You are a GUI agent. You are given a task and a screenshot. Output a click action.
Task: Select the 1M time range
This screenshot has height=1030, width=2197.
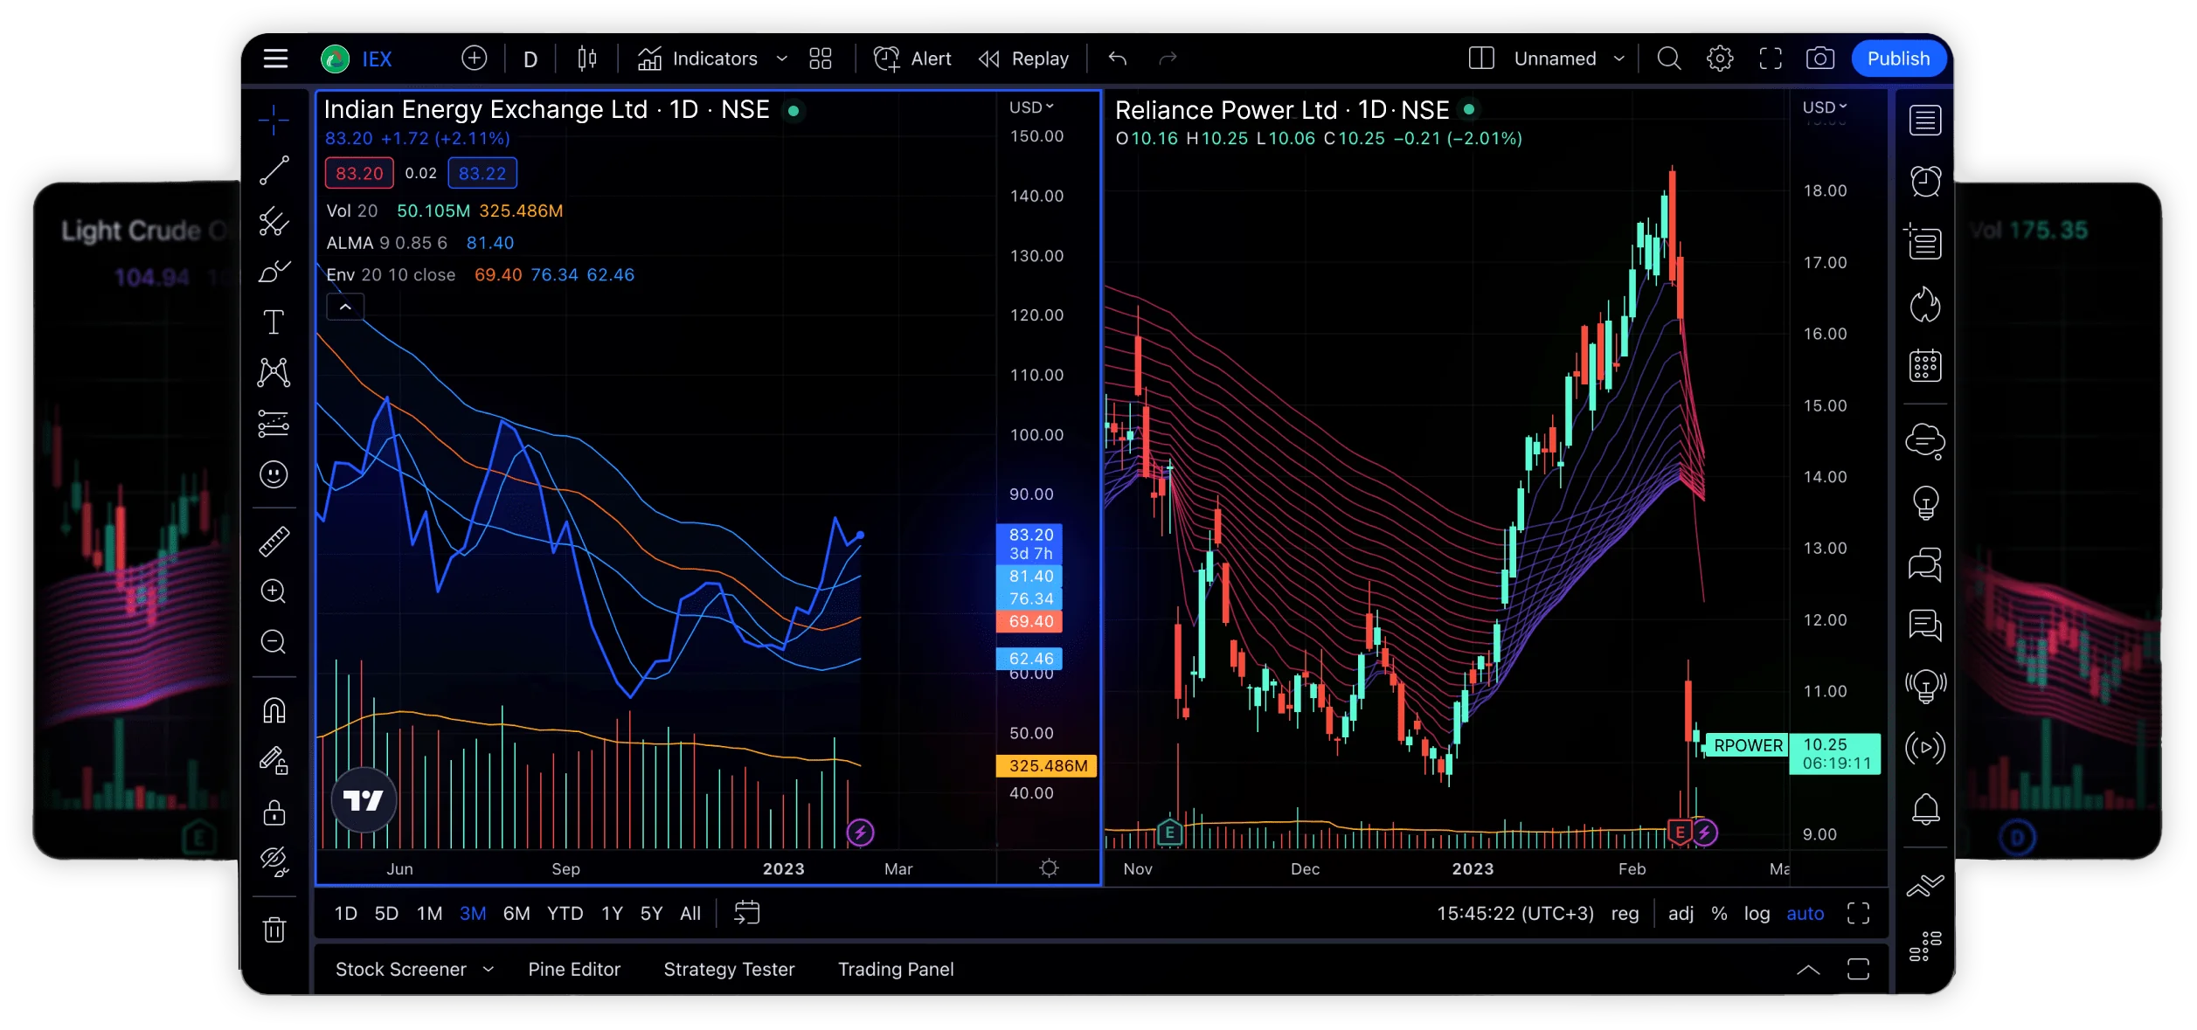(429, 913)
